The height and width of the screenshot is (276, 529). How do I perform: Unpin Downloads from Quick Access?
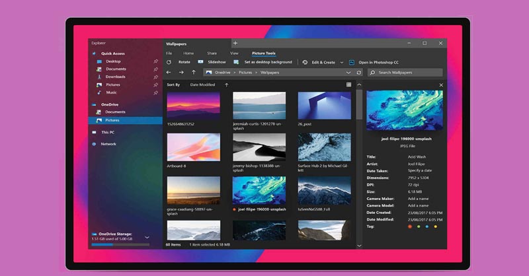click(x=155, y=77)
